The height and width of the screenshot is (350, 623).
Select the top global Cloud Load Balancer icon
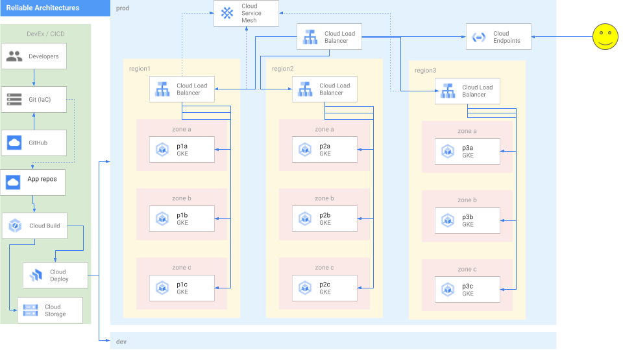click(x=310, y=37)
